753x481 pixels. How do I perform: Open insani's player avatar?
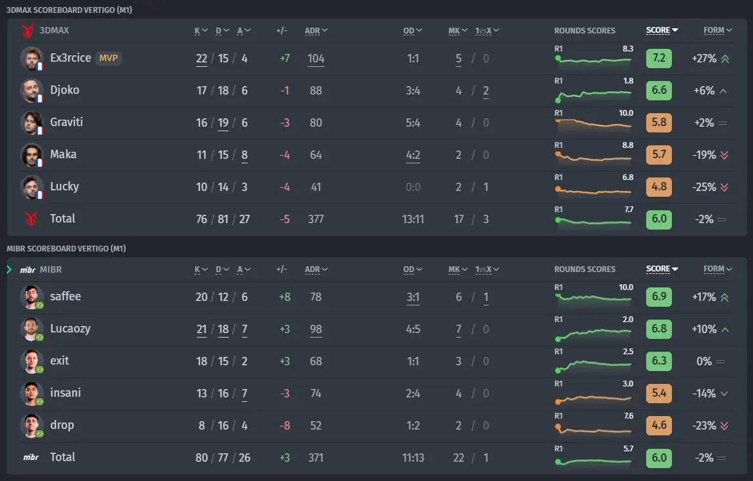click(x=32, y=394)
